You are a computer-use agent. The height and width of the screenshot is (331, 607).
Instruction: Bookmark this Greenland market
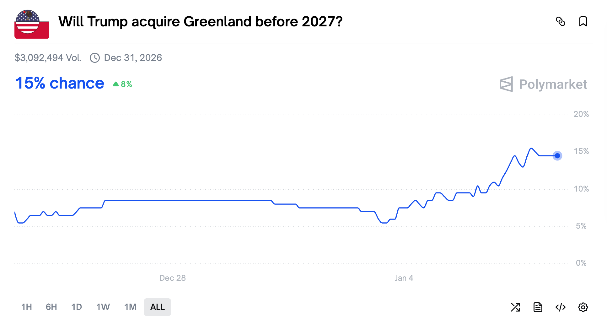click(x=583, y=22)
